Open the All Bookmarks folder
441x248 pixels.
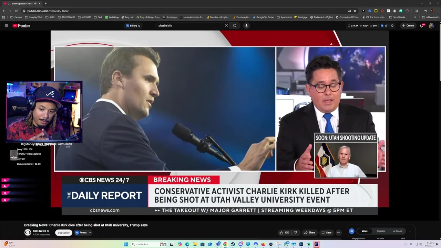(x=431, y=17)
